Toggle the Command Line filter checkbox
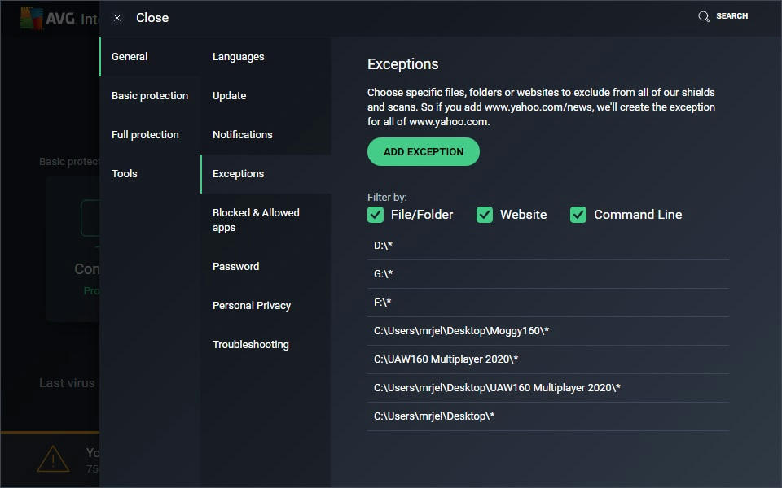Viewport: 782px width, 488px height. pos(578,215)
